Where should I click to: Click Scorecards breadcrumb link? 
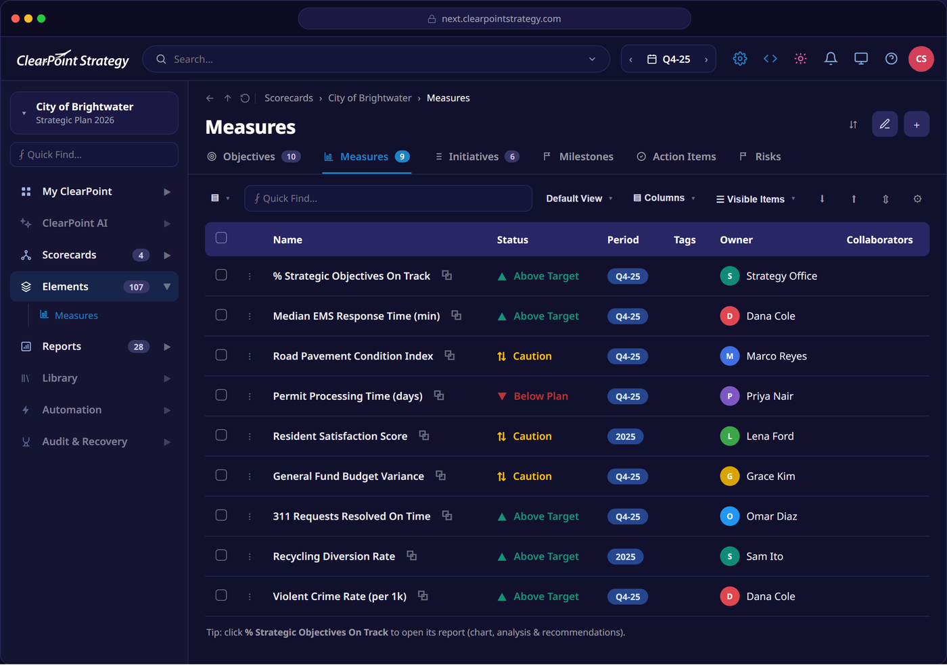289,98
